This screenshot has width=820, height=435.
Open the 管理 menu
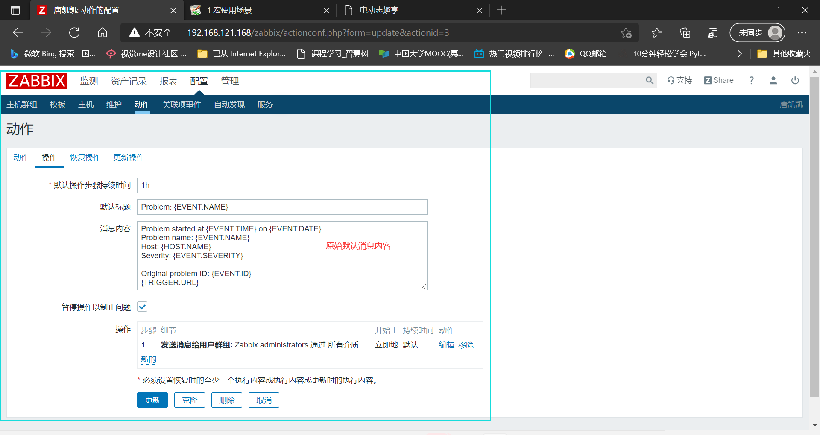(230, 81)
